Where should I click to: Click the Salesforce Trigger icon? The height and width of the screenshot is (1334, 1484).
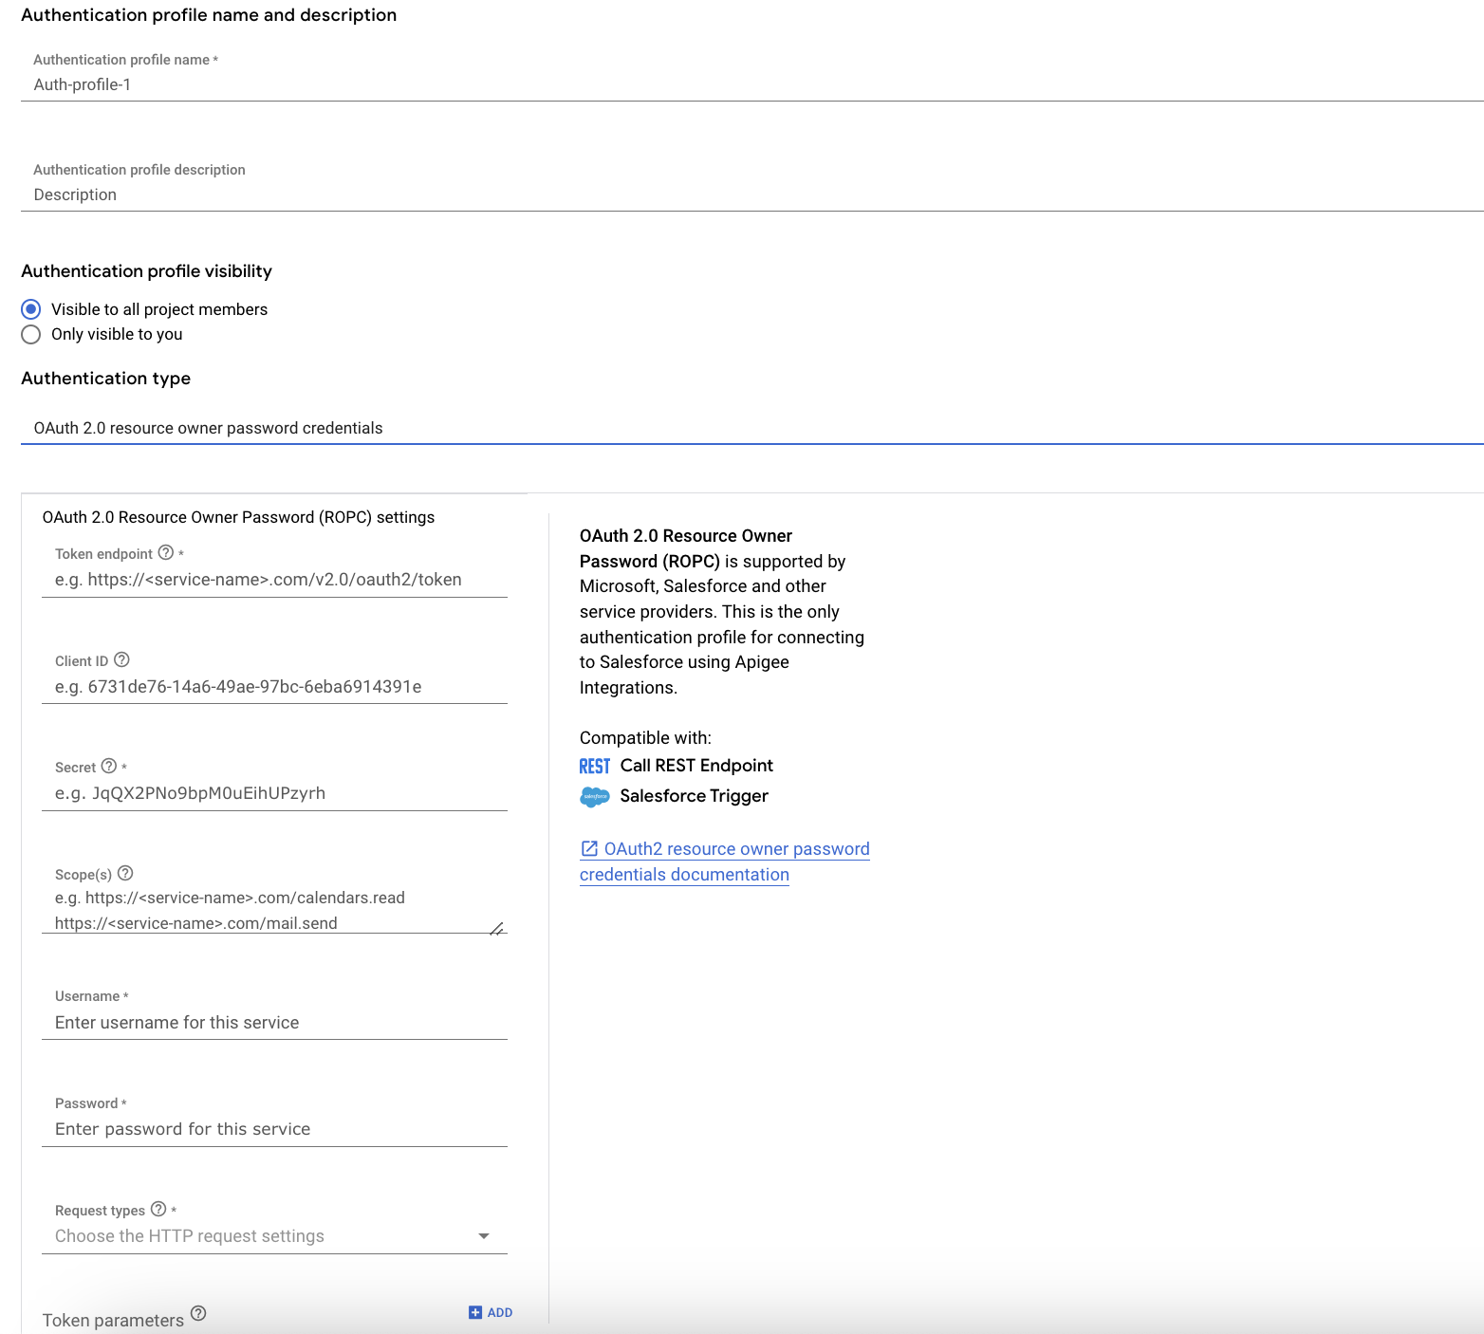point(595,797)
